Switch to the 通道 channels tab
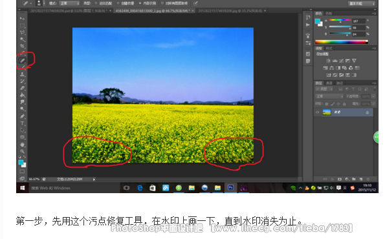Viewport: 385px width, 239px height. (x=329, y=83)
